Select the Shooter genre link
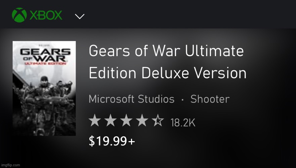Screen dimensions: 296x168 coord(210,99)
